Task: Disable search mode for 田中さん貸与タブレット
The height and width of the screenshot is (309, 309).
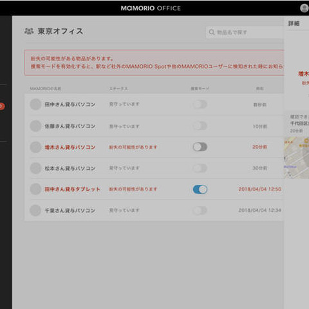Action: pyautogui.click(x=200, y=189)
